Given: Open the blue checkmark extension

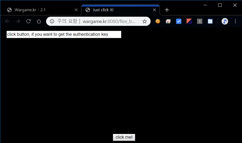Looking at the screenshot, I should pyautogui.click(x=179, y=21).
